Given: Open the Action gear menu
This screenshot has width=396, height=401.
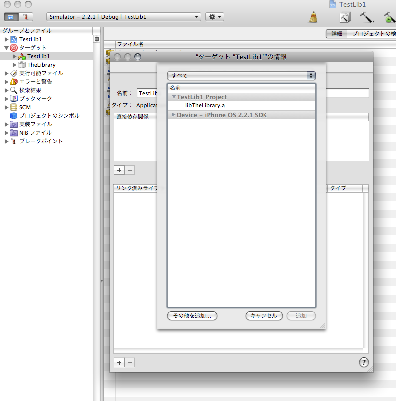Looking at the screenshot, I should [x=215, y=17].
